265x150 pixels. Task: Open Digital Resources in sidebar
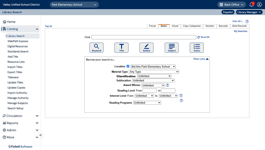coord(17,46)
